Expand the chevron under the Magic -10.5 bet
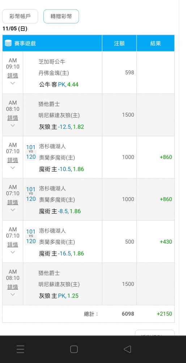 pyautogui.click(x=13, y=168)
